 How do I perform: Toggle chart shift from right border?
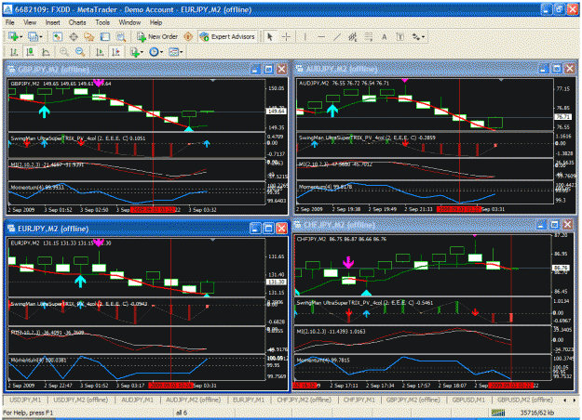click(115, 52)
